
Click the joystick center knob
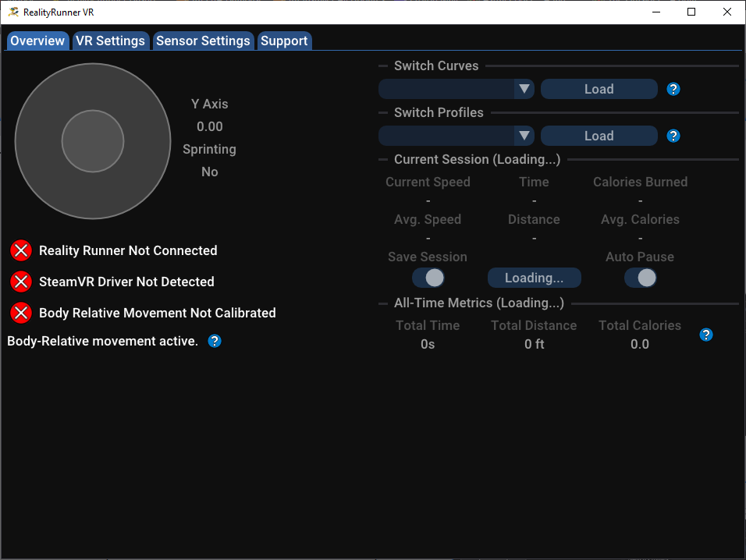tap(93, 141)
